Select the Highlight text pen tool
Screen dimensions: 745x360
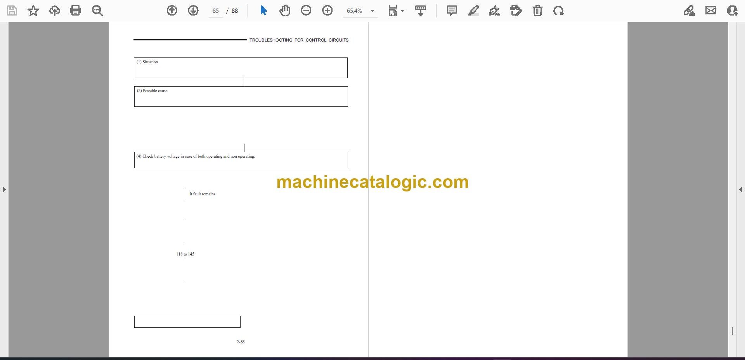(473, 10)
